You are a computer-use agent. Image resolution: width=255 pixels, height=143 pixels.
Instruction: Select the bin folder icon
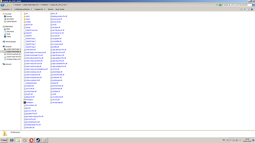(25, 14)
